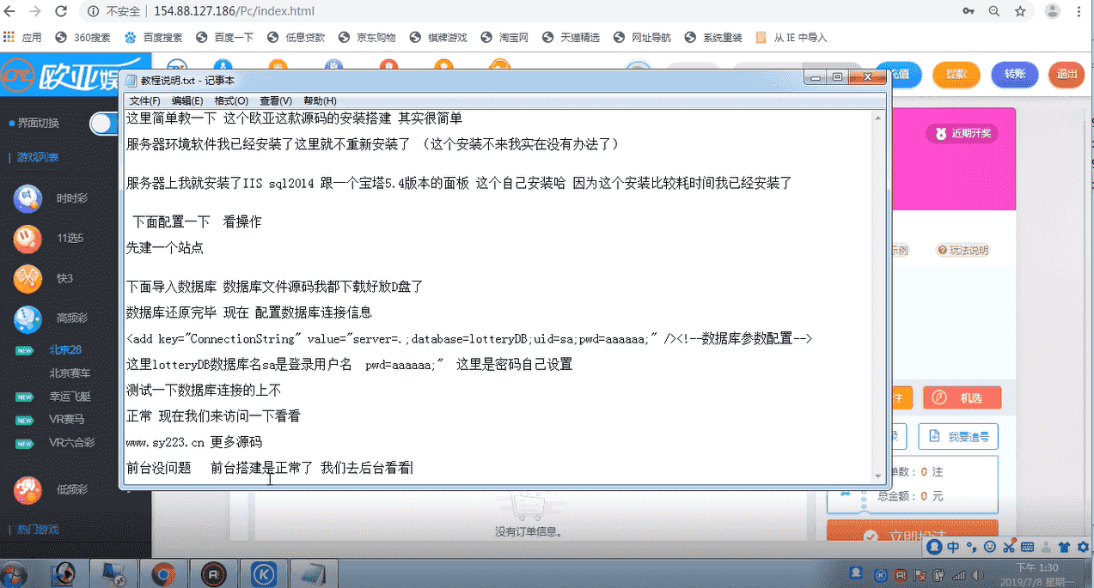Select 北京28 in the game list

pos(65,349)
